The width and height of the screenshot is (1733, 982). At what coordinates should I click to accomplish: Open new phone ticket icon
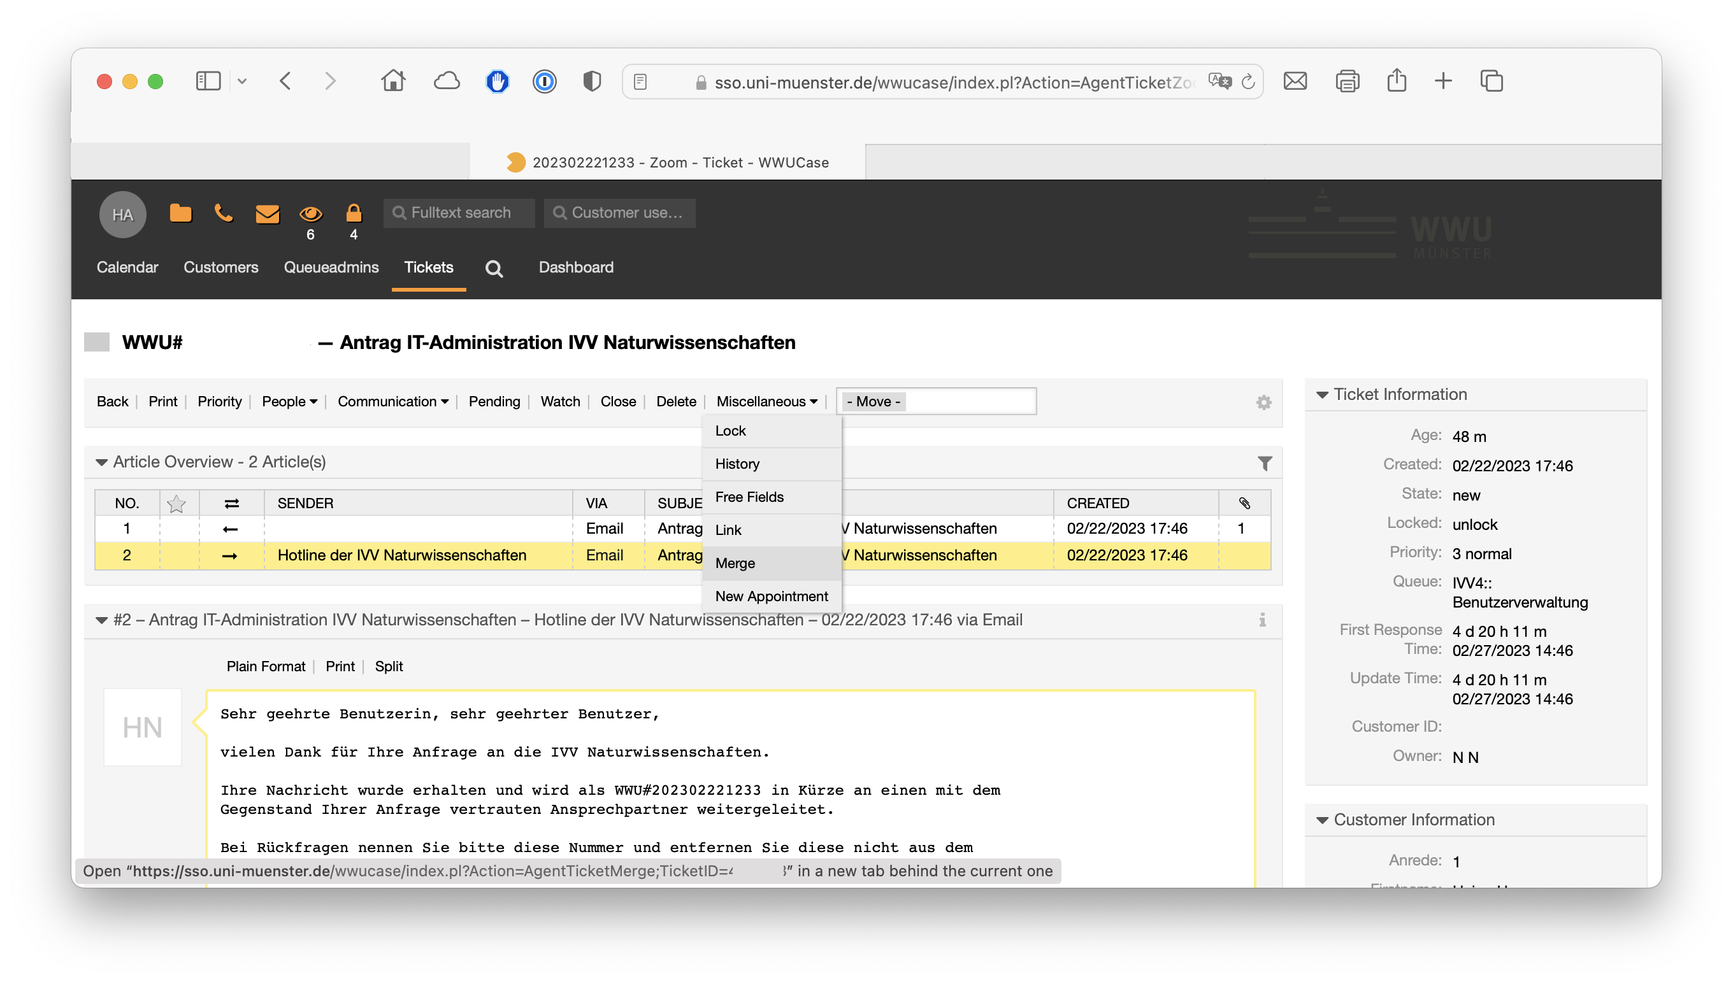223,213
